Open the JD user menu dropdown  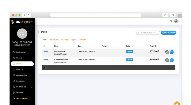177,21
